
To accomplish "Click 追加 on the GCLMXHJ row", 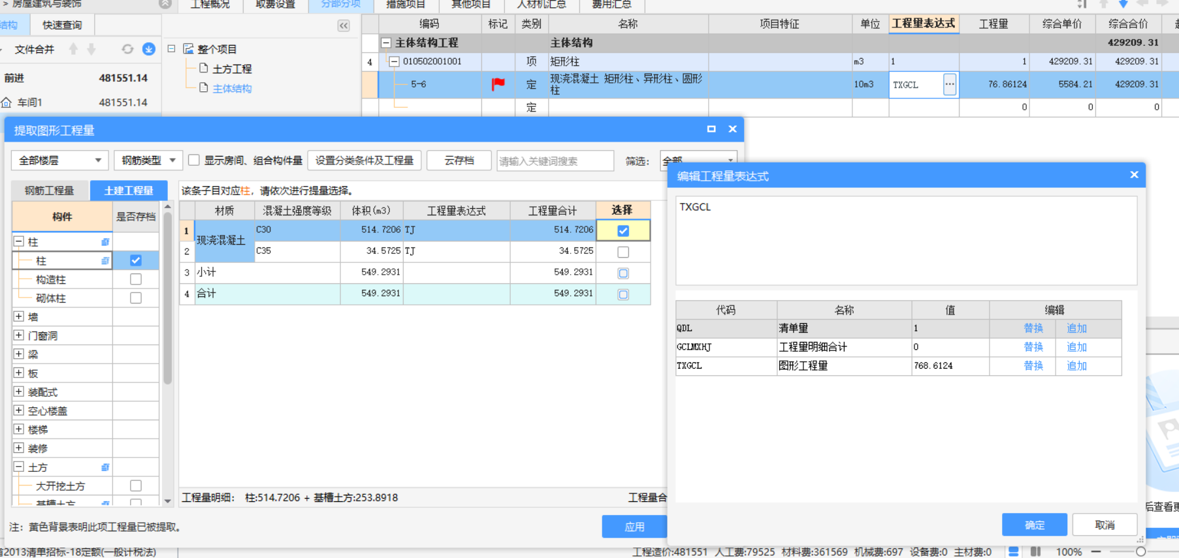I will [x=1077, y=347].
